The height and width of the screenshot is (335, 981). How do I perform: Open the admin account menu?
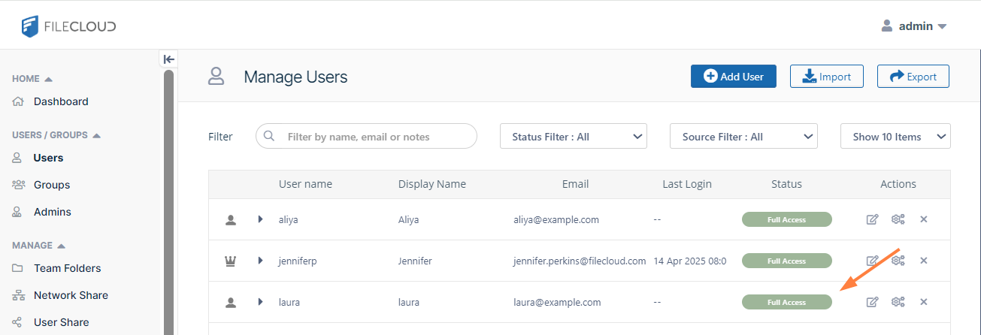click(x=914, y=26)
